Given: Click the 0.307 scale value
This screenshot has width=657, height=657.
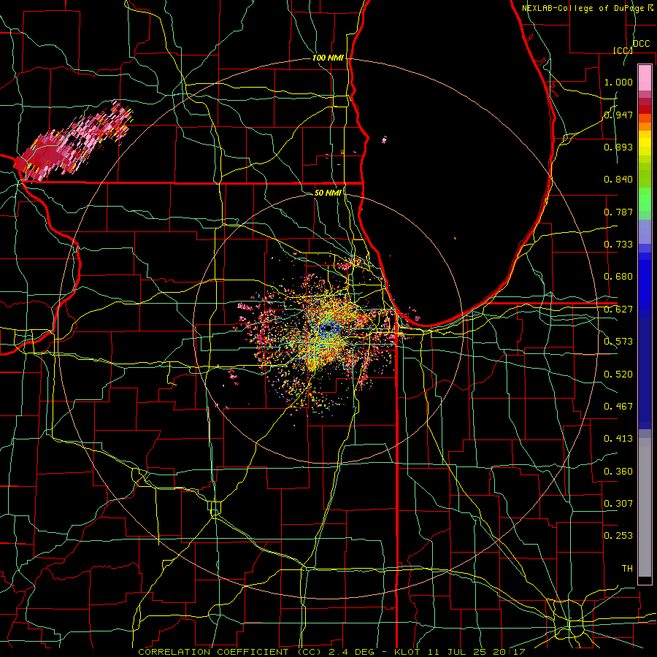Looking at the screenshot, I should [x=618, y=504].
